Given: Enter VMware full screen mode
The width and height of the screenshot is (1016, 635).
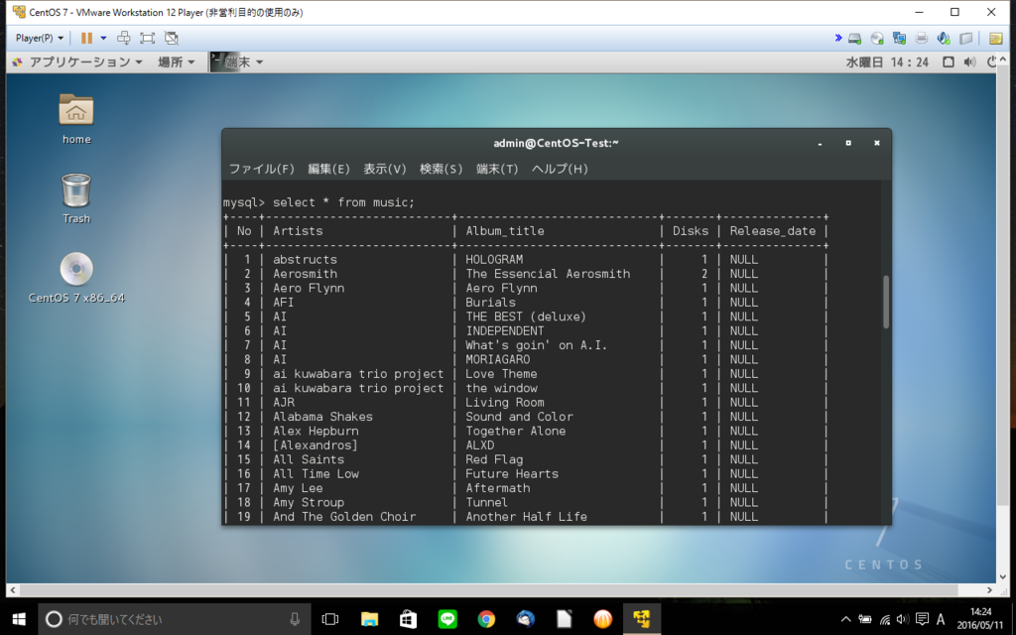Looking at the screenshot, I should pyautogui.click(x=147, y=39).
